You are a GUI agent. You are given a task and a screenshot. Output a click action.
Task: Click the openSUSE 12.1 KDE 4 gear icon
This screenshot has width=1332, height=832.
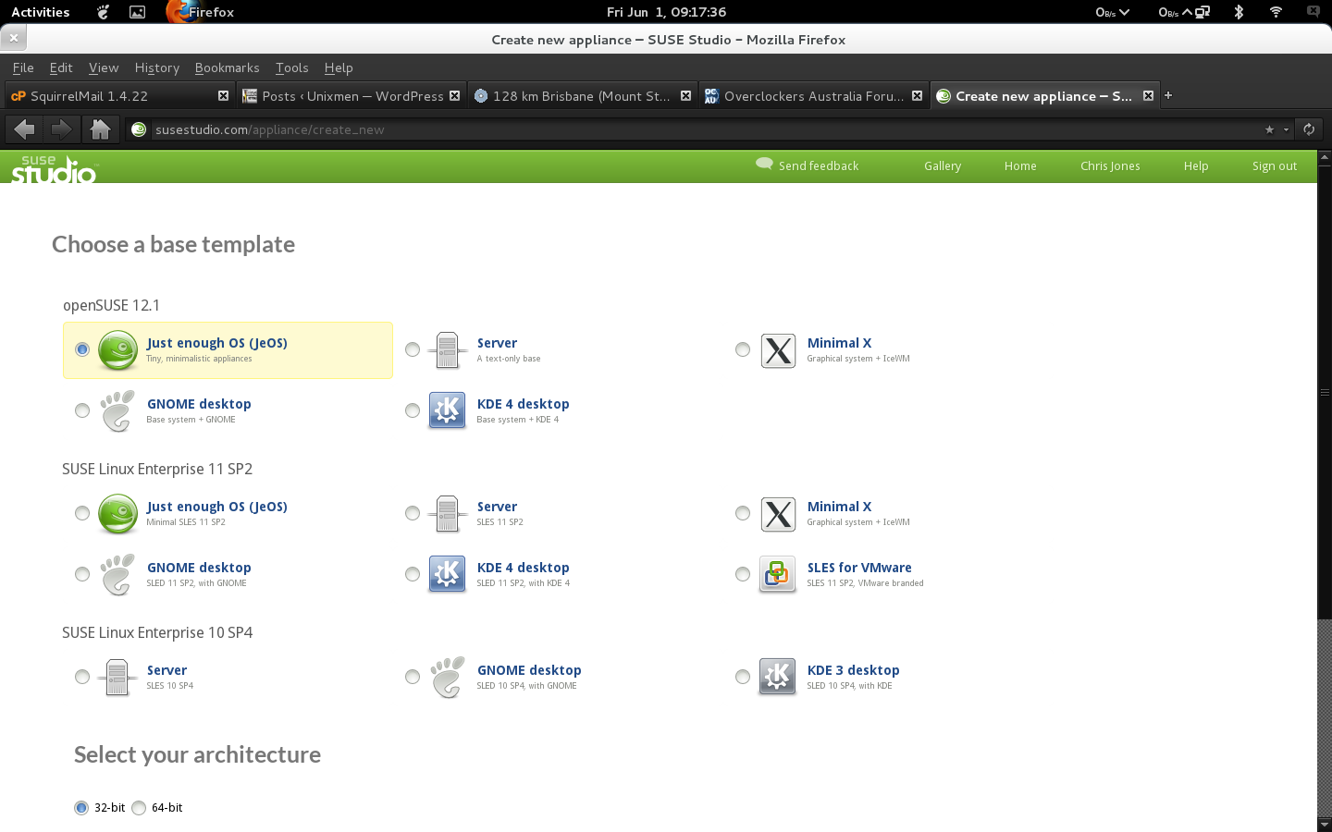click(x=447, y=410)
